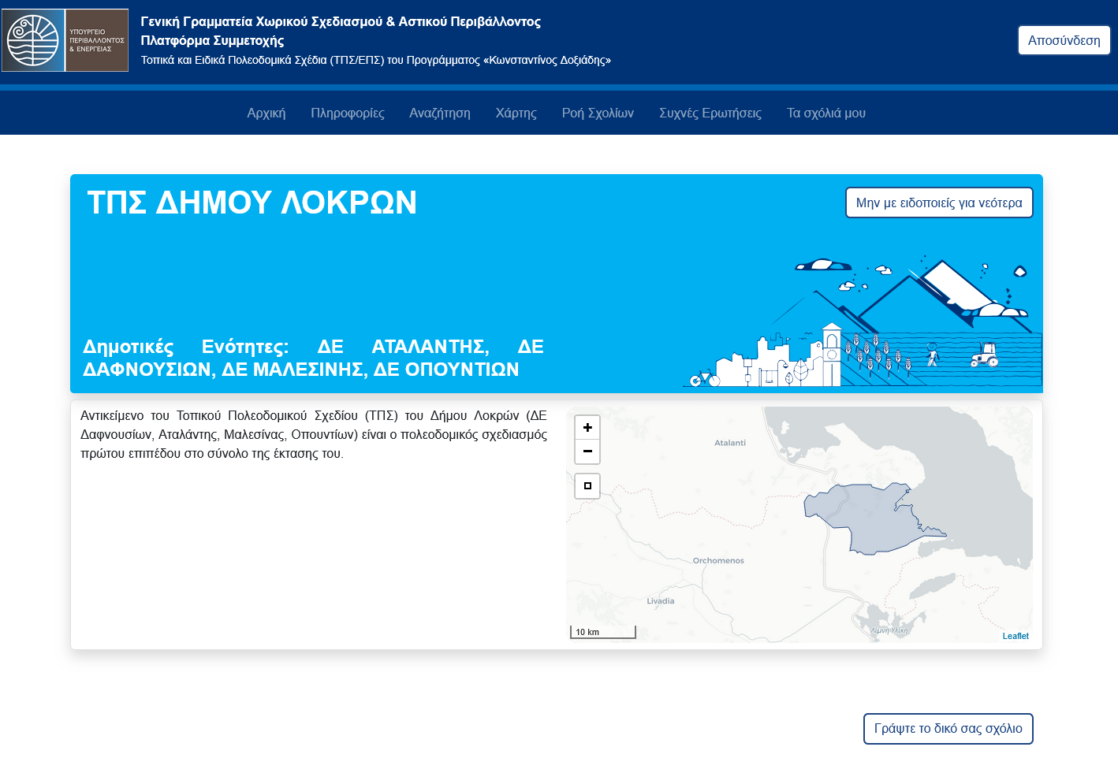Image resolution: width=1118 pixels, height=758 pixels.
Task: Click the Orchomenos label on the map
Action: point(718,561)
